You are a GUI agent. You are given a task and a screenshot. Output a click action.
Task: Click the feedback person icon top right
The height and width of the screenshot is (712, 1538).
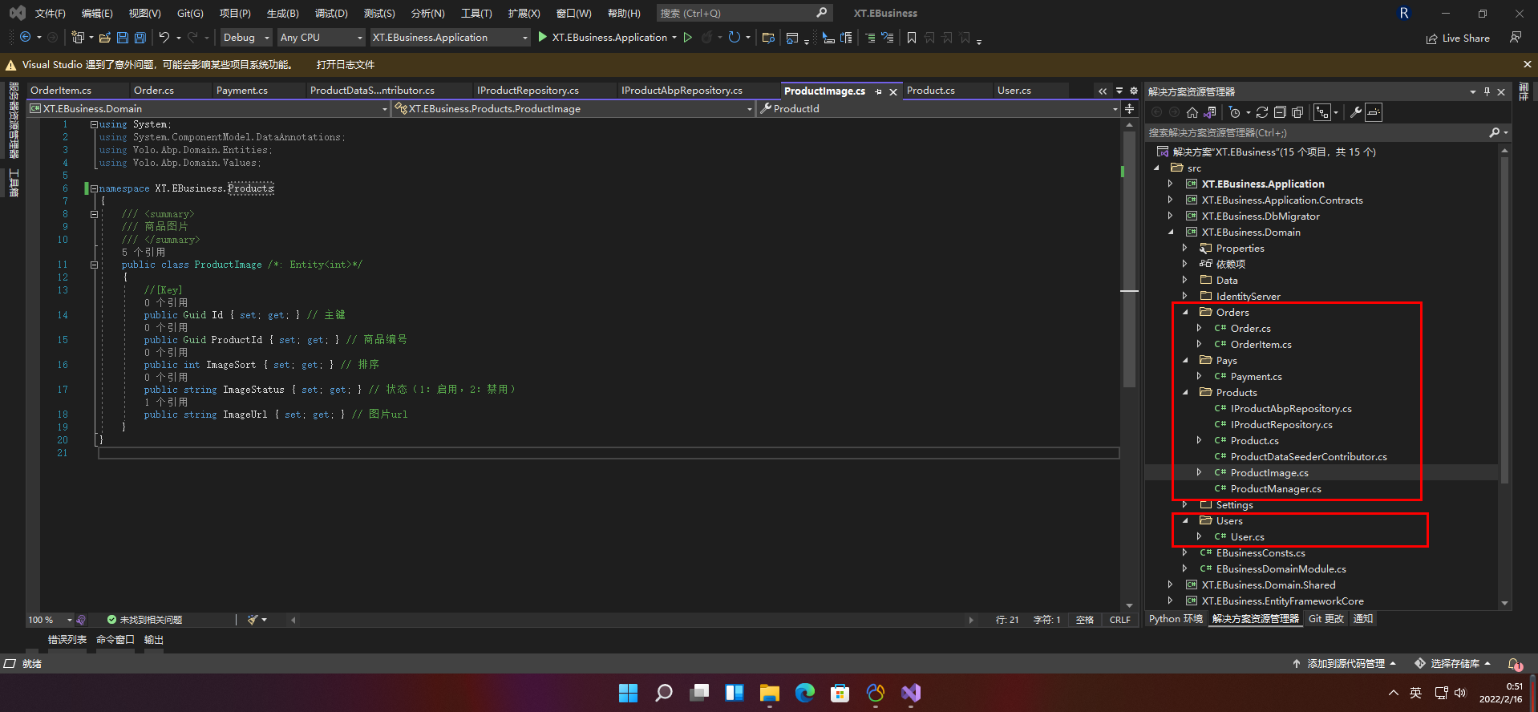coord(1516,38)
